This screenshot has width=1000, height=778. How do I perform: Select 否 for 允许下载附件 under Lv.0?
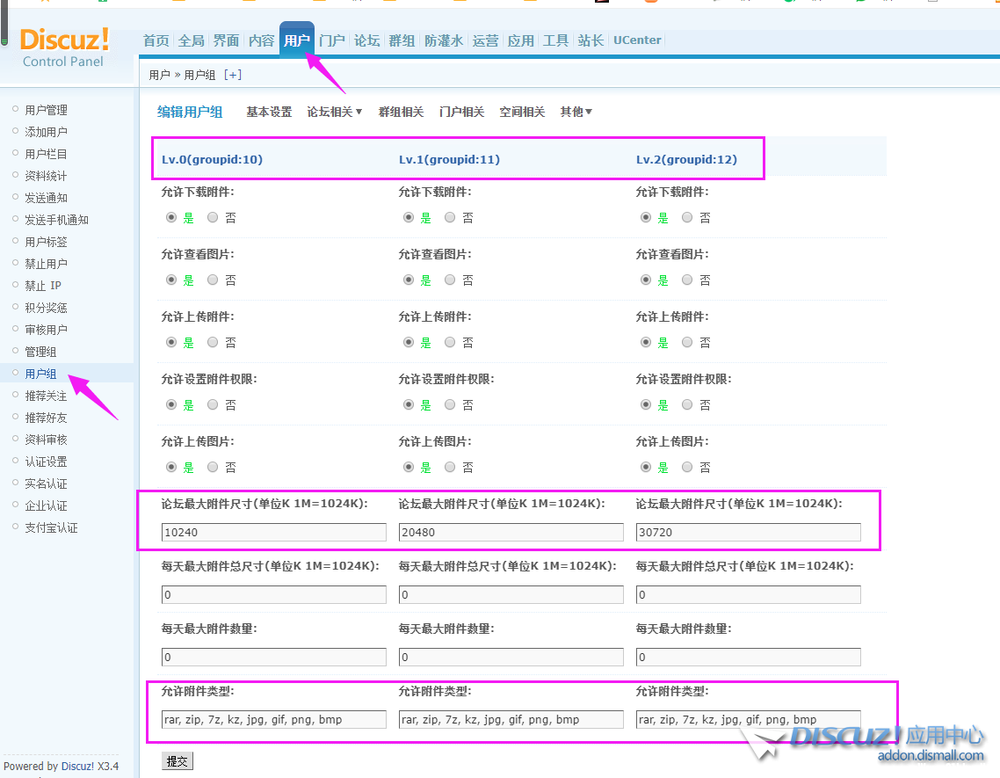(213, 217)
